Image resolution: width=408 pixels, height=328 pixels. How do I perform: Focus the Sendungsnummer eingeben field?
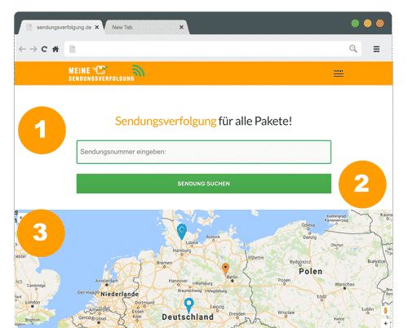pos(204,152)
